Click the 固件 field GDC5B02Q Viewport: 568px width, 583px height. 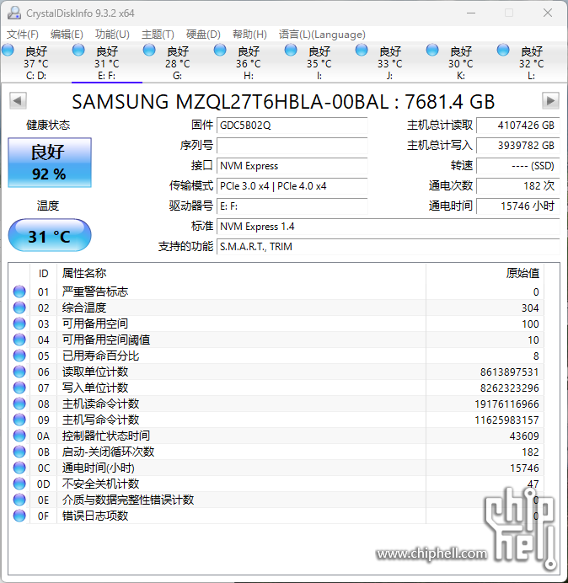tap(292, 126)
